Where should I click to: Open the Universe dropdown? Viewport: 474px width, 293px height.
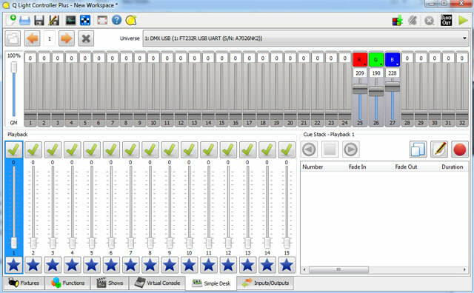tap(306, 38)
